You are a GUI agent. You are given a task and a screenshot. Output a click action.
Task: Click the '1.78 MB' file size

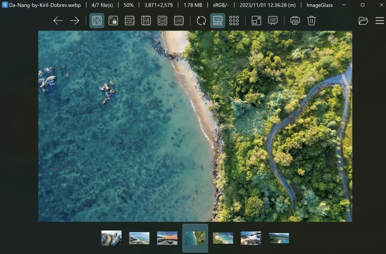(193, 5)
